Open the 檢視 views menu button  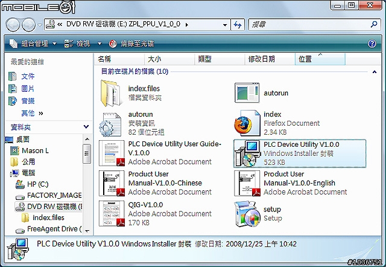[77, 43]
